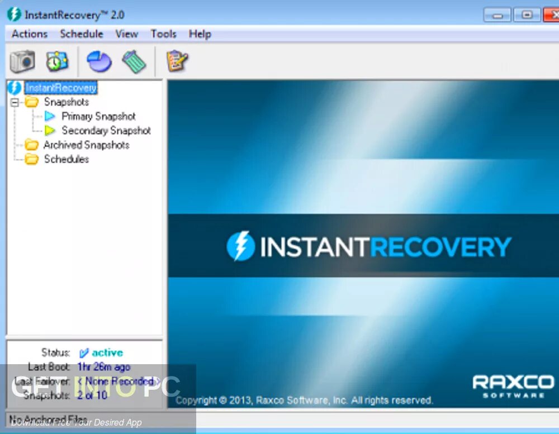This screenshot has width=559, height=434.
Task: Click the Archived Snapshots folder icon
Action: [31, 145]
